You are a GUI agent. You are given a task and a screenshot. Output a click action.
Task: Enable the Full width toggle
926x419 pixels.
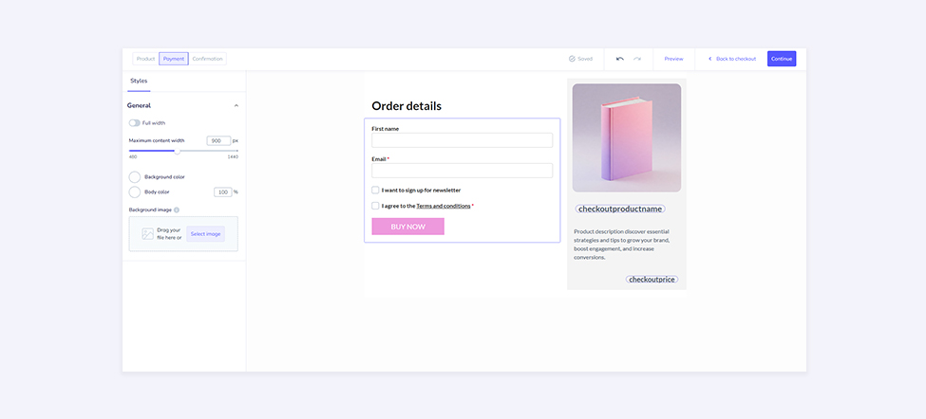click(134, 122)
